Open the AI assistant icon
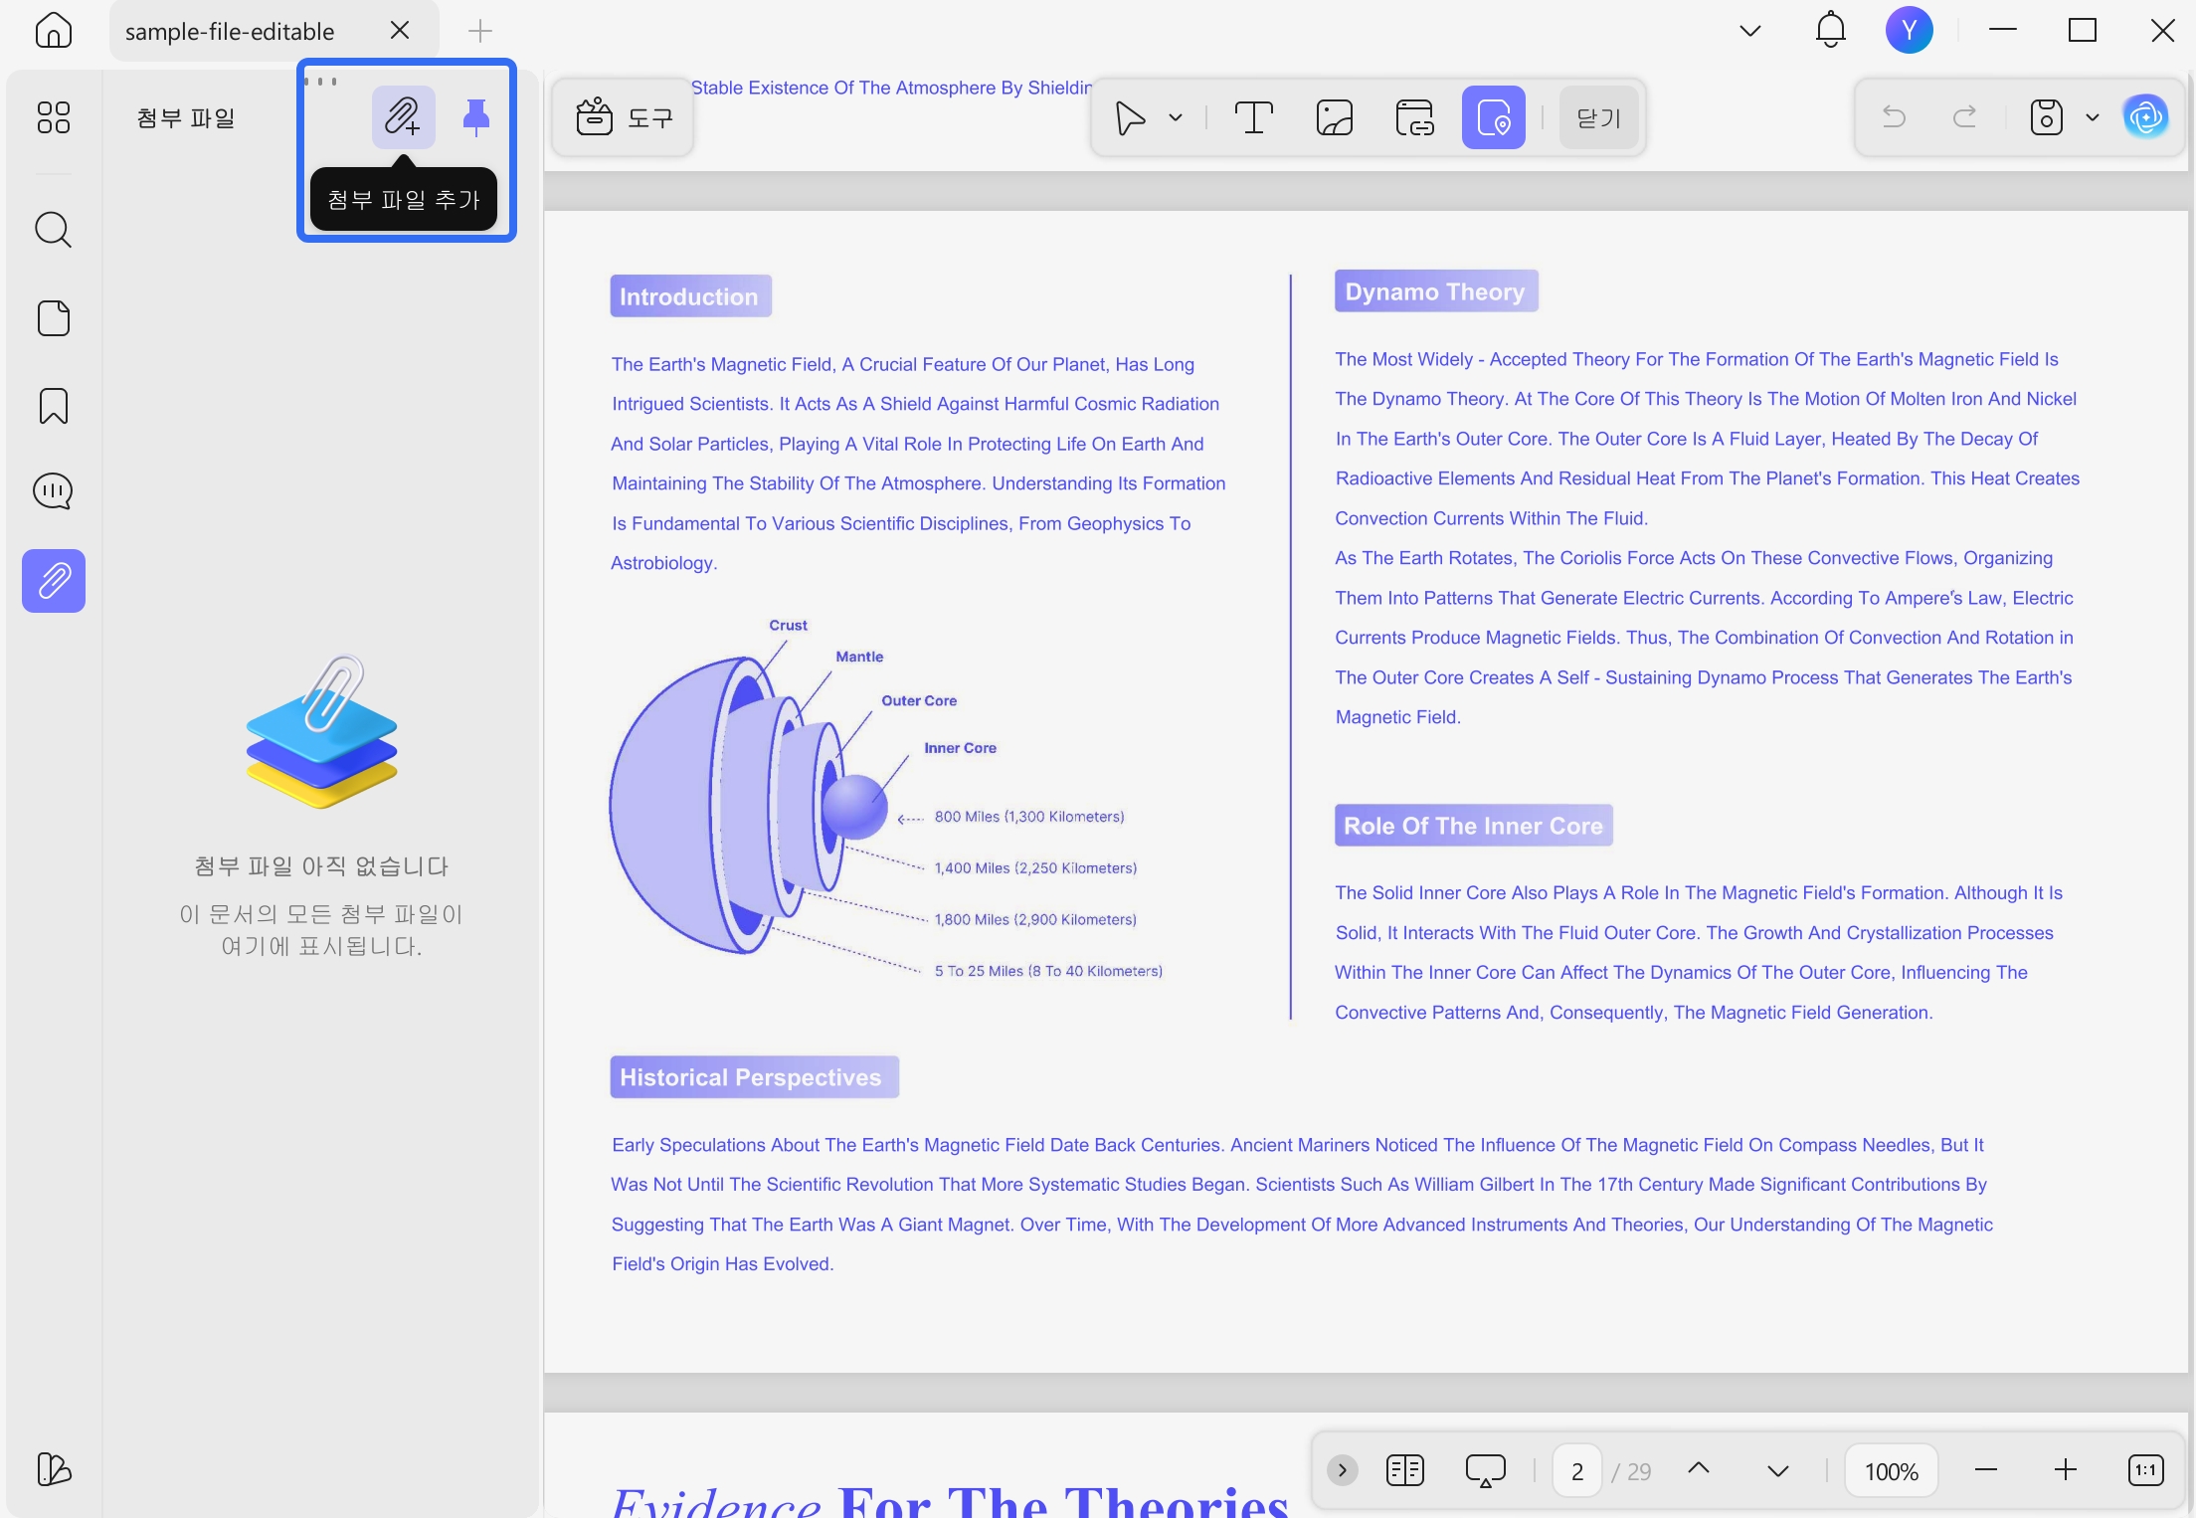The image size is (2196, 1518). pos(2146,117)
